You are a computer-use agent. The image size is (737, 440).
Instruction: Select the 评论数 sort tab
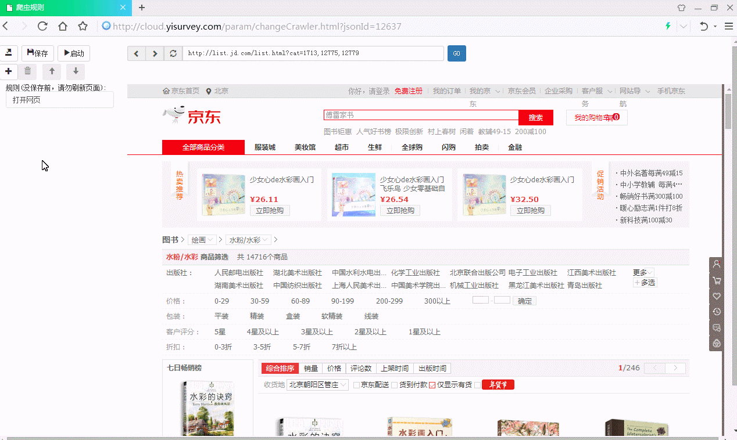coord(360,369)
